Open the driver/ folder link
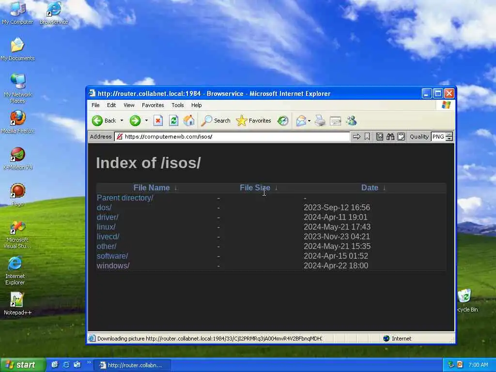 (108, 217)
